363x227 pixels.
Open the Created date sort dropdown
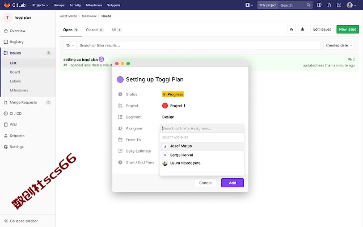click(x=339, y=45)
